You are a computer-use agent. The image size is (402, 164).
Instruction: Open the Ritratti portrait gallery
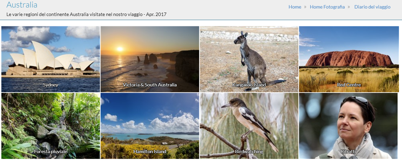[x=348, y=126]
